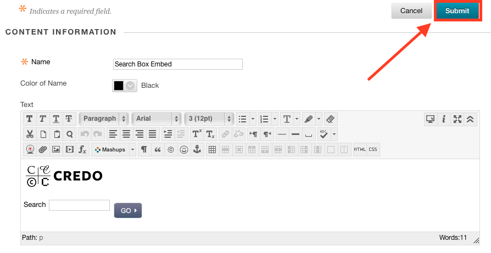491x253 pixels.
Task: Apply numbered list formatting
Action: [265, 119]
